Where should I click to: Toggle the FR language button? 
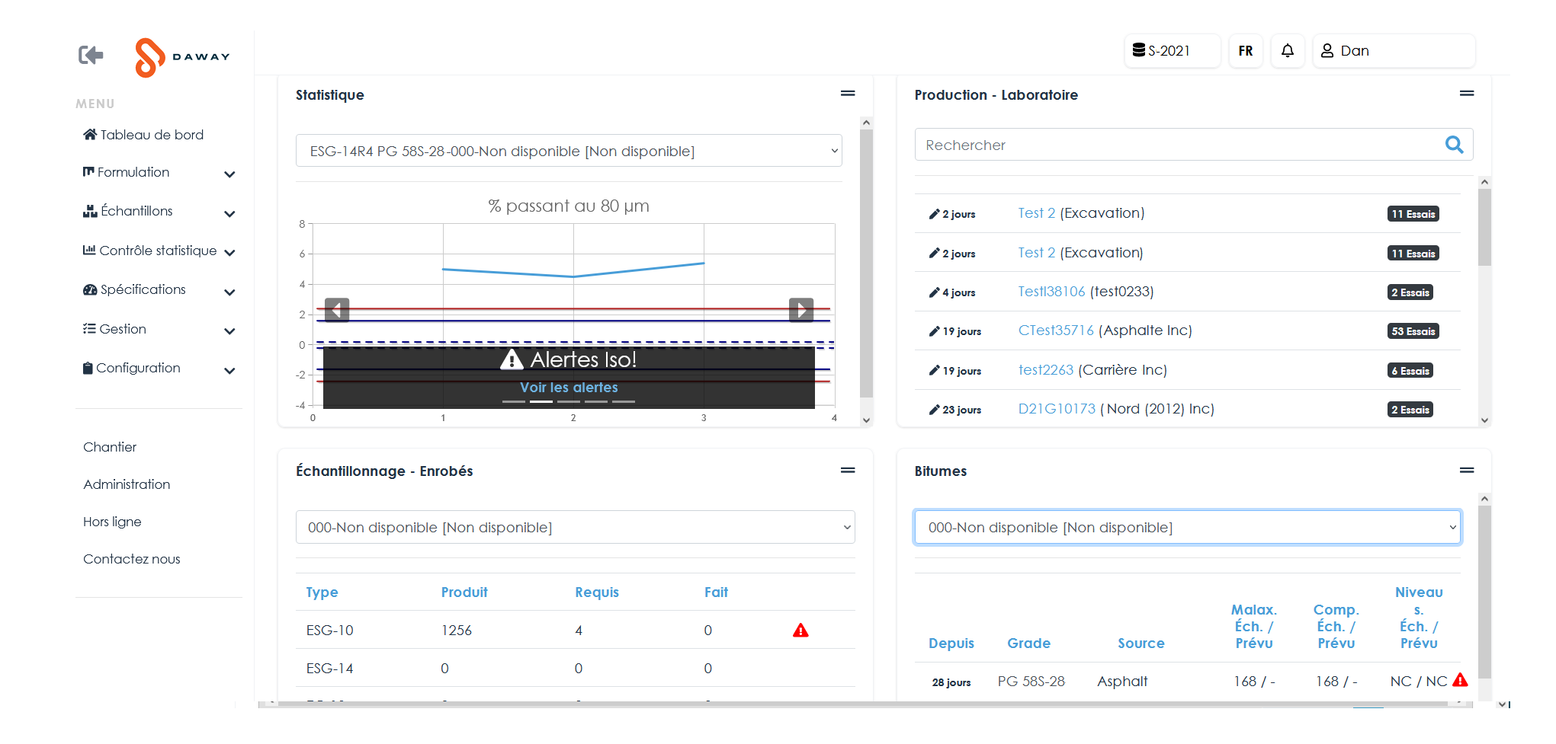click(1245, 51)
